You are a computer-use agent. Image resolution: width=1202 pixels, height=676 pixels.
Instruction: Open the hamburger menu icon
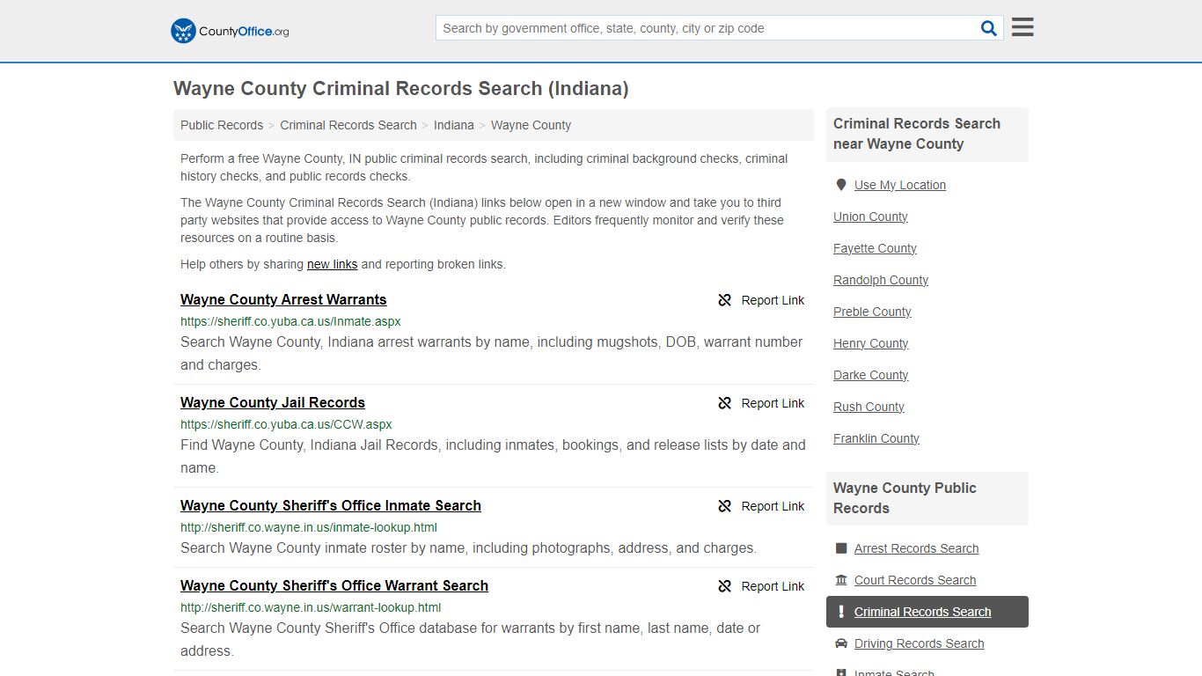click(1022, 27)
